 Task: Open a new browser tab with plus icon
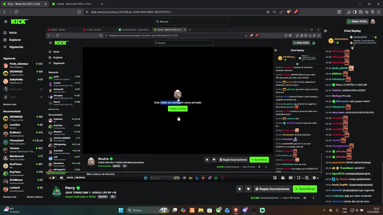coord(102,4)
